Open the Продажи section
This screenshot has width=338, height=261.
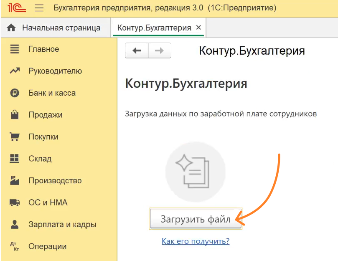tap(46, 115)
